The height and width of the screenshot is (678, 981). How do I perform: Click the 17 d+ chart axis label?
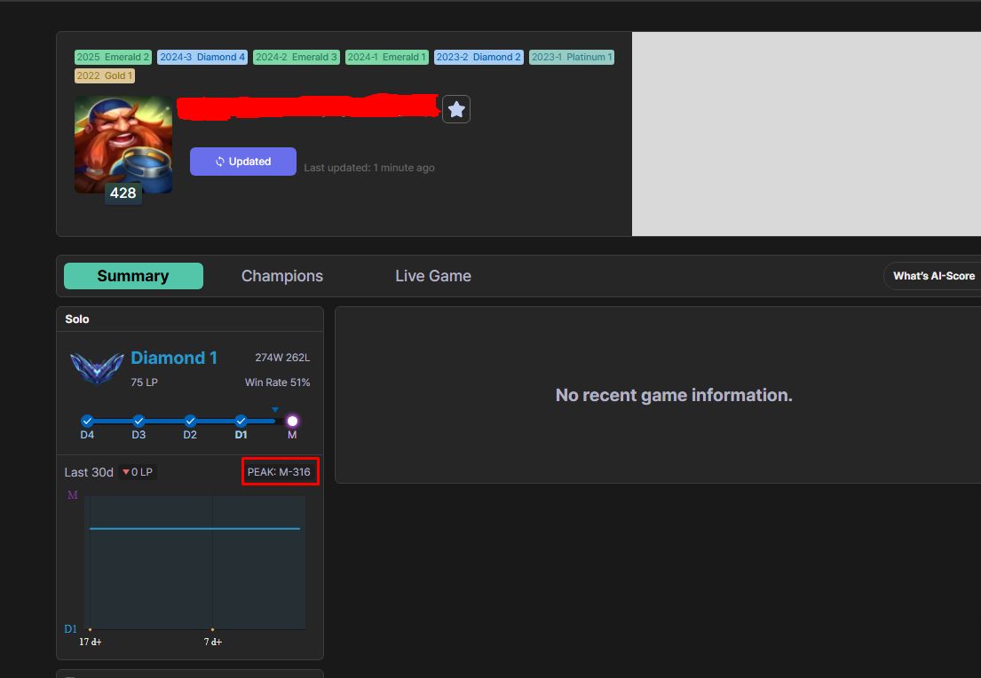(x=90, y=642)
